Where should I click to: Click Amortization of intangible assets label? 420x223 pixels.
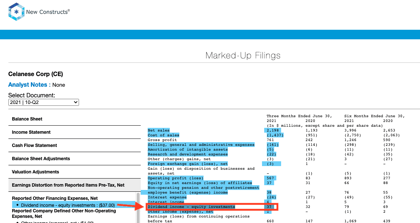(x=188, y=150)
